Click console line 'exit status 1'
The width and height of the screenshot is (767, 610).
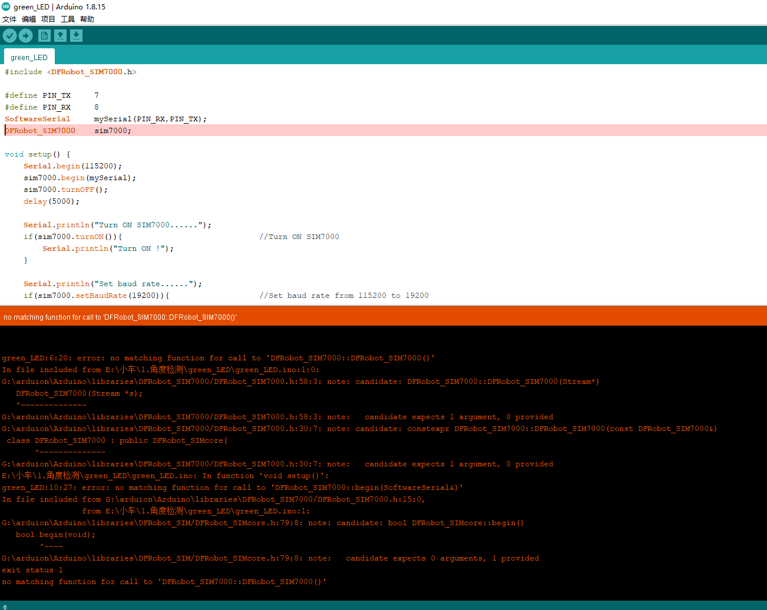coord(32,570)
